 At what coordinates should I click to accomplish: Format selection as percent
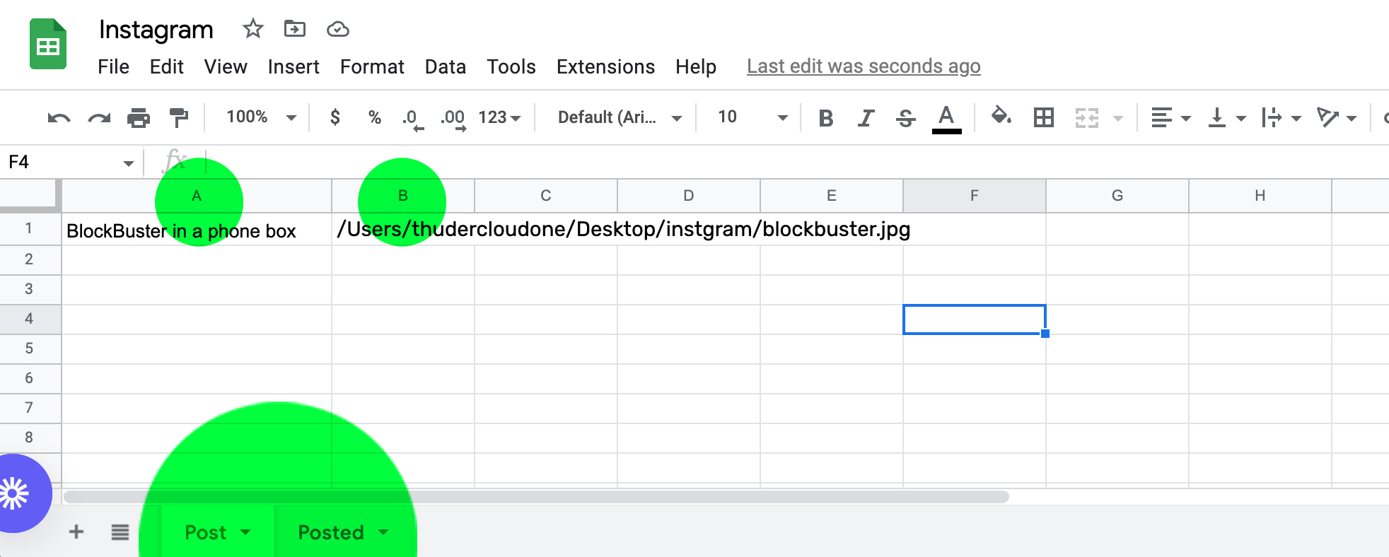pos(375,117)
